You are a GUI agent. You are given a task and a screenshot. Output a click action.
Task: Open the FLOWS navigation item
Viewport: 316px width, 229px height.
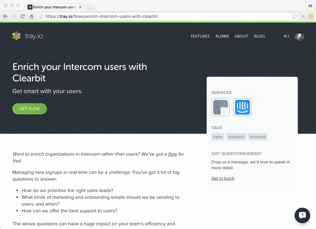(222, 36)
